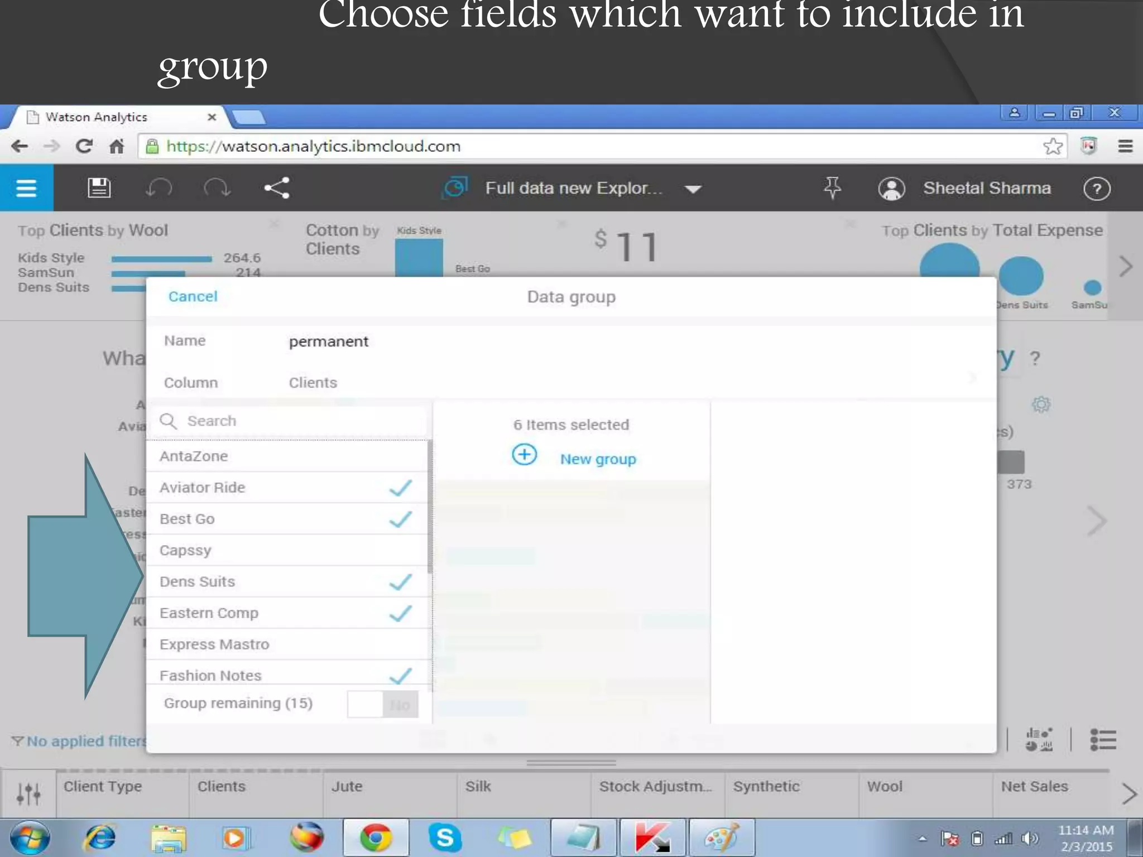The width and height of the screenshot is (1143, 857).
Task: Cancel the Data group dialog
Action: pos(193,296)
